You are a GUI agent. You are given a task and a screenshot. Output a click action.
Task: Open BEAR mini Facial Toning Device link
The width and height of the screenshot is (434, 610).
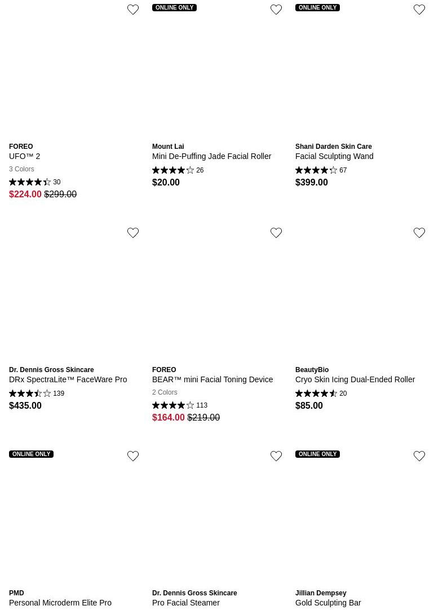[x=212, y=379]
